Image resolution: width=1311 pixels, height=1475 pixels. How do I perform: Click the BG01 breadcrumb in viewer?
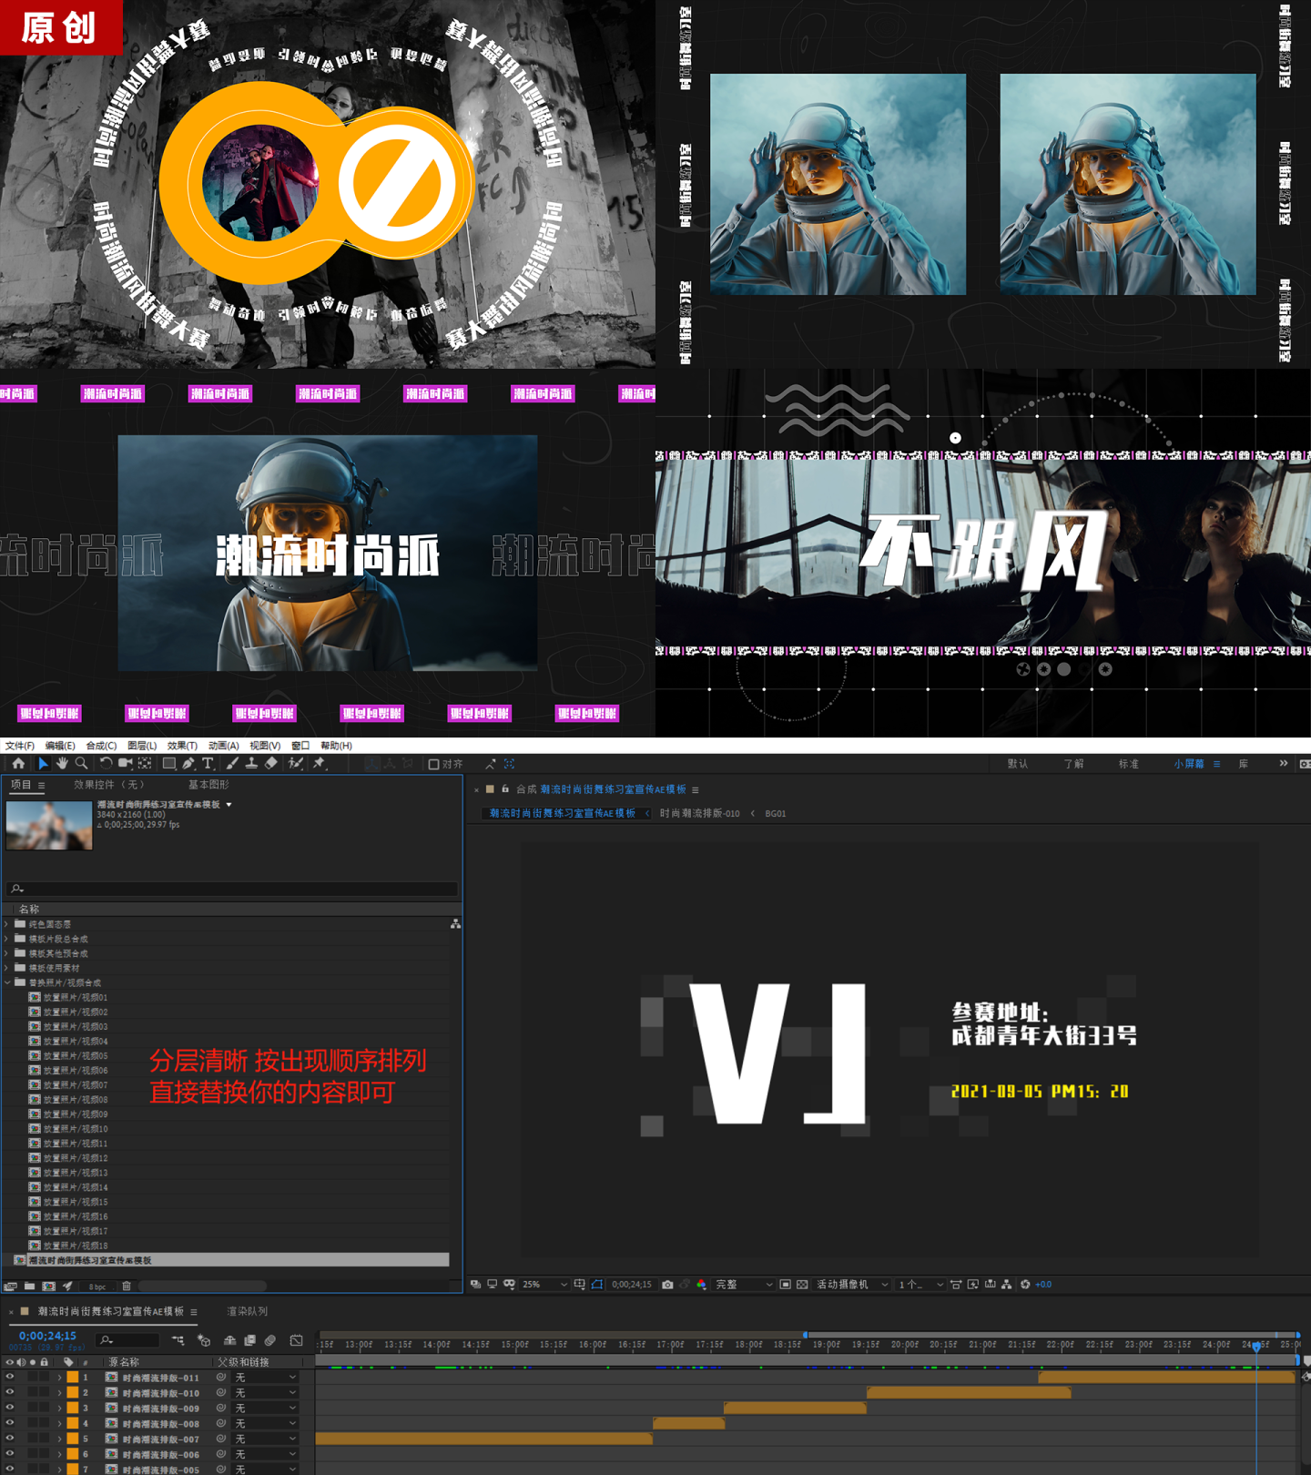tap(776, 813)
